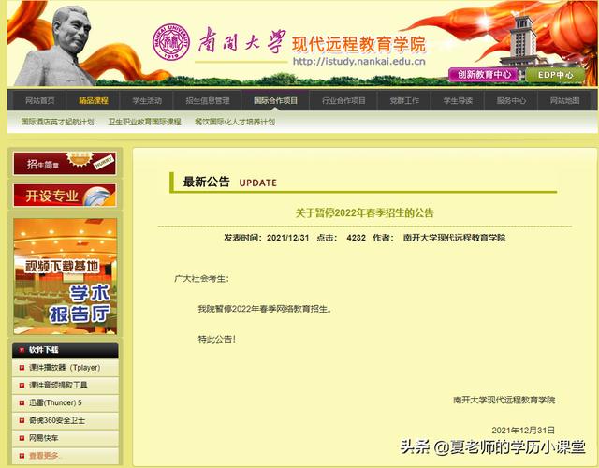Collapse the 软件下载 panel header arrow
This screenshot has height=468, width=599.
pos(22,349)
